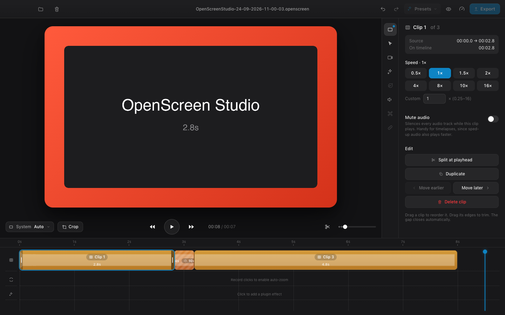Open the sparkle effects sidebar tab

point(390,71)
